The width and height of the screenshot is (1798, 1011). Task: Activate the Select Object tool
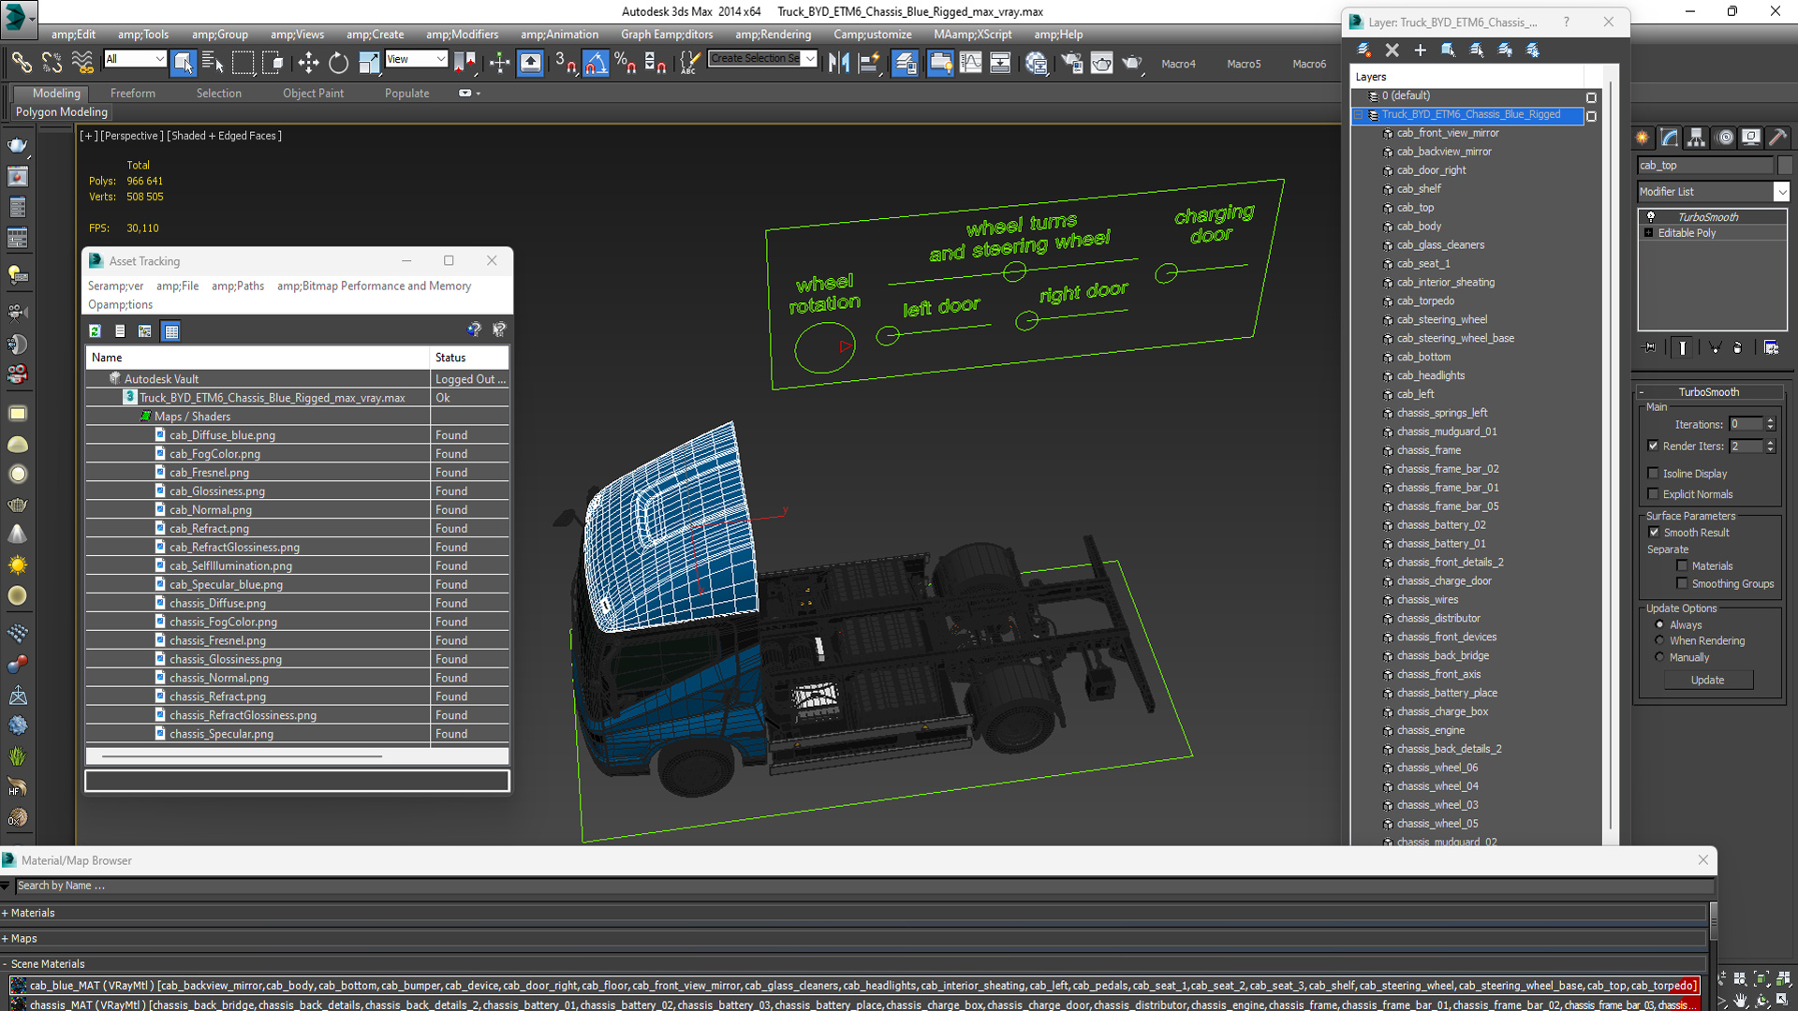183,63
